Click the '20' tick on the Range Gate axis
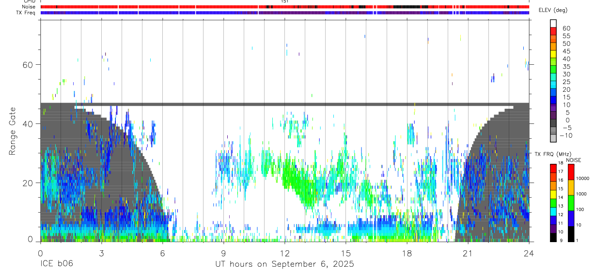This screenshot has width=595, height=274. [x=27, y=183]
